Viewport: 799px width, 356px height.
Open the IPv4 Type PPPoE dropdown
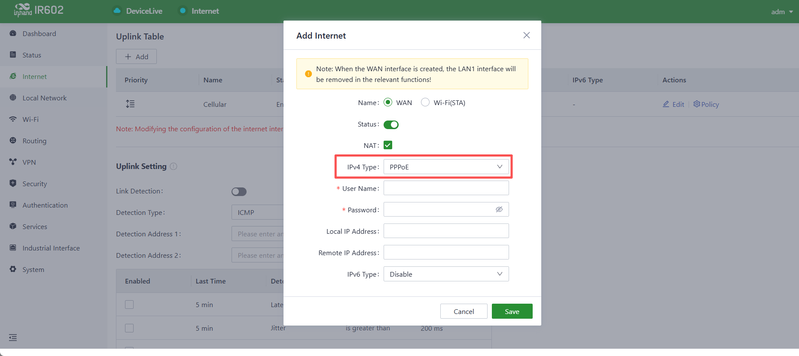coord(446,167)
